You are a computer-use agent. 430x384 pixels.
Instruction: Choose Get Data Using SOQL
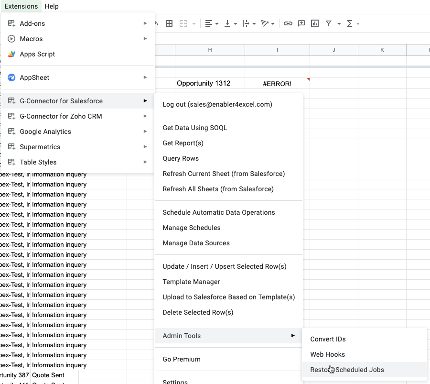coord(229,128)
